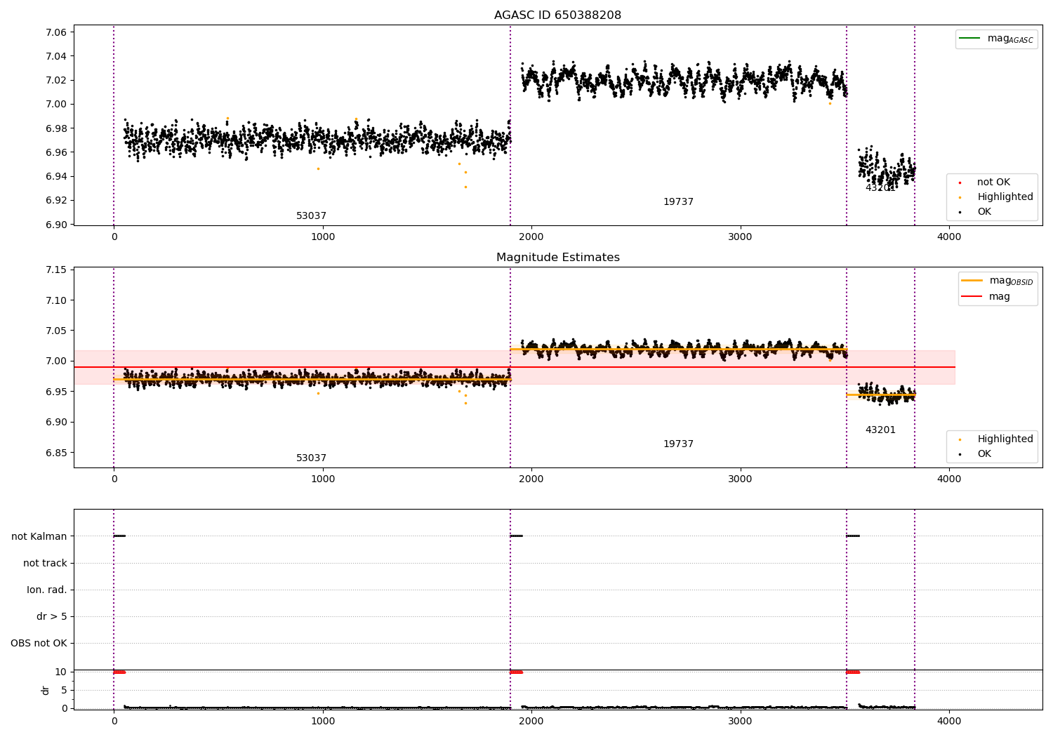Click x tick 3000 under the top plot
The image size is (1053, 737).
(740, 237)
